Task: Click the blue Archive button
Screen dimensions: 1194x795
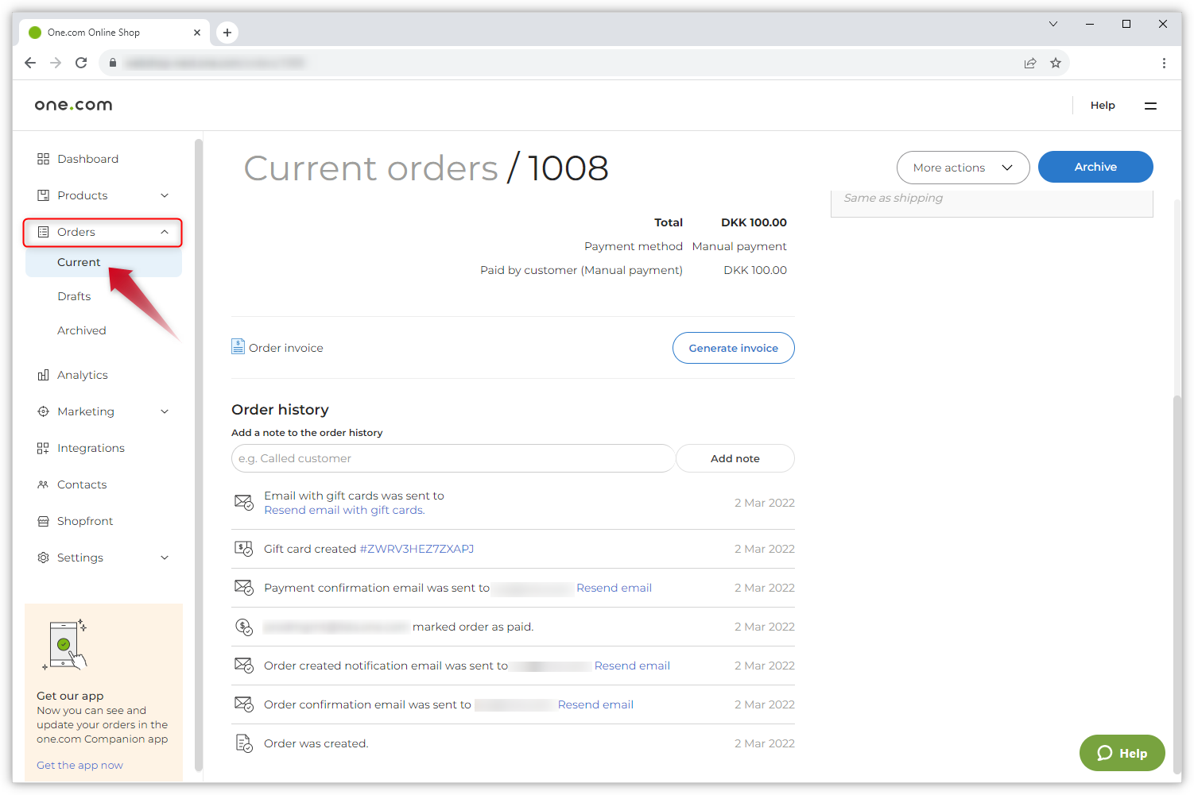Action: pyautogui.click(x=1095, y=167)
